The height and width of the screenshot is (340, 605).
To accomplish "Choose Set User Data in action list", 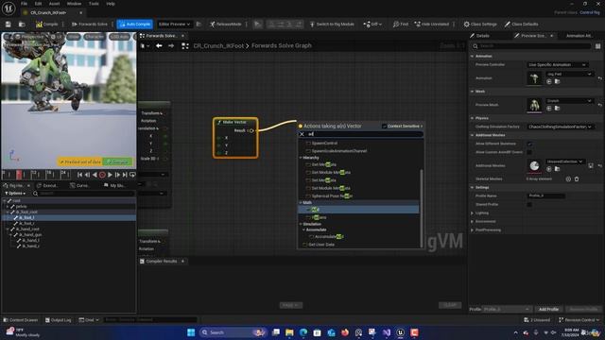I will tap(321, 245).
